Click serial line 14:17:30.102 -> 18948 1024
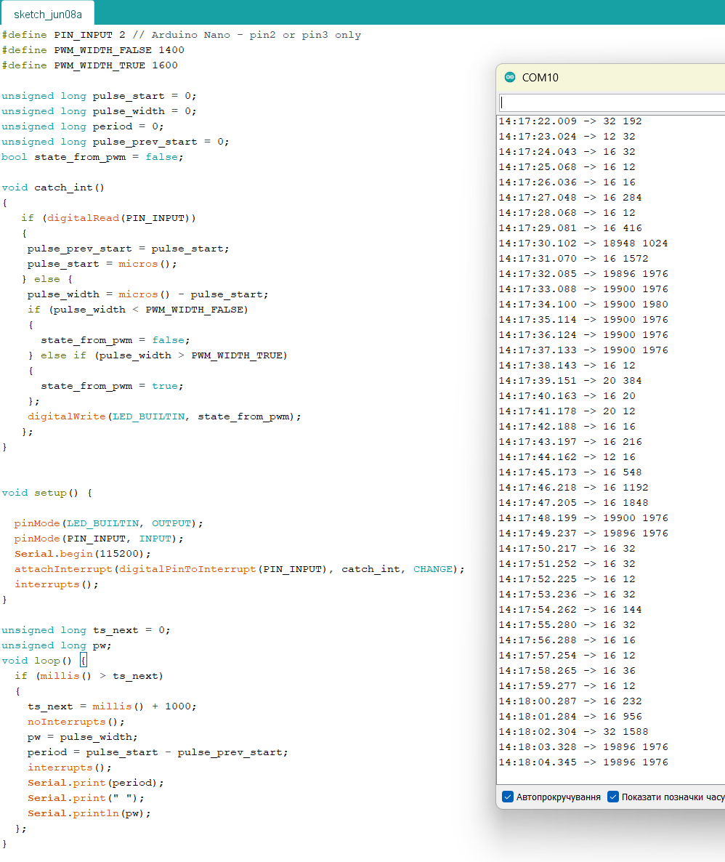 tap(583, 243)
